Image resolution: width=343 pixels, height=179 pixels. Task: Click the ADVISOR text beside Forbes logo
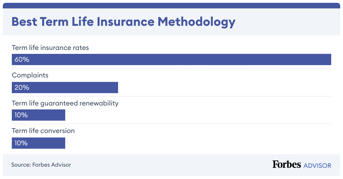pos(317,166)
